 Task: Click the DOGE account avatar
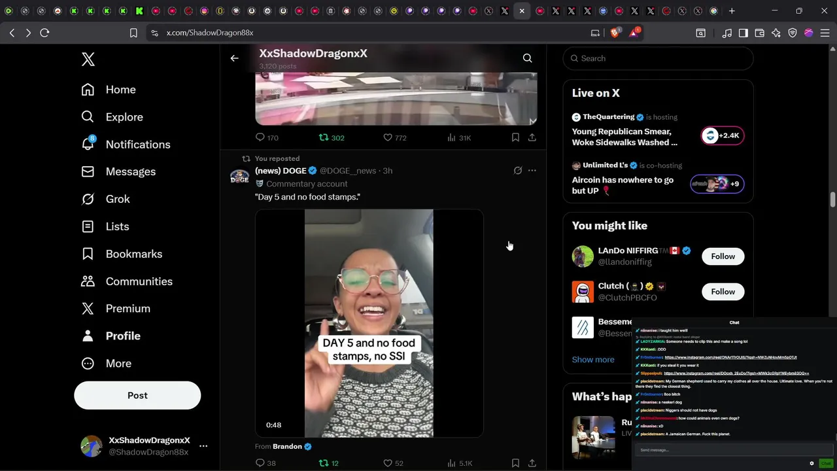(x=239, y=177)
